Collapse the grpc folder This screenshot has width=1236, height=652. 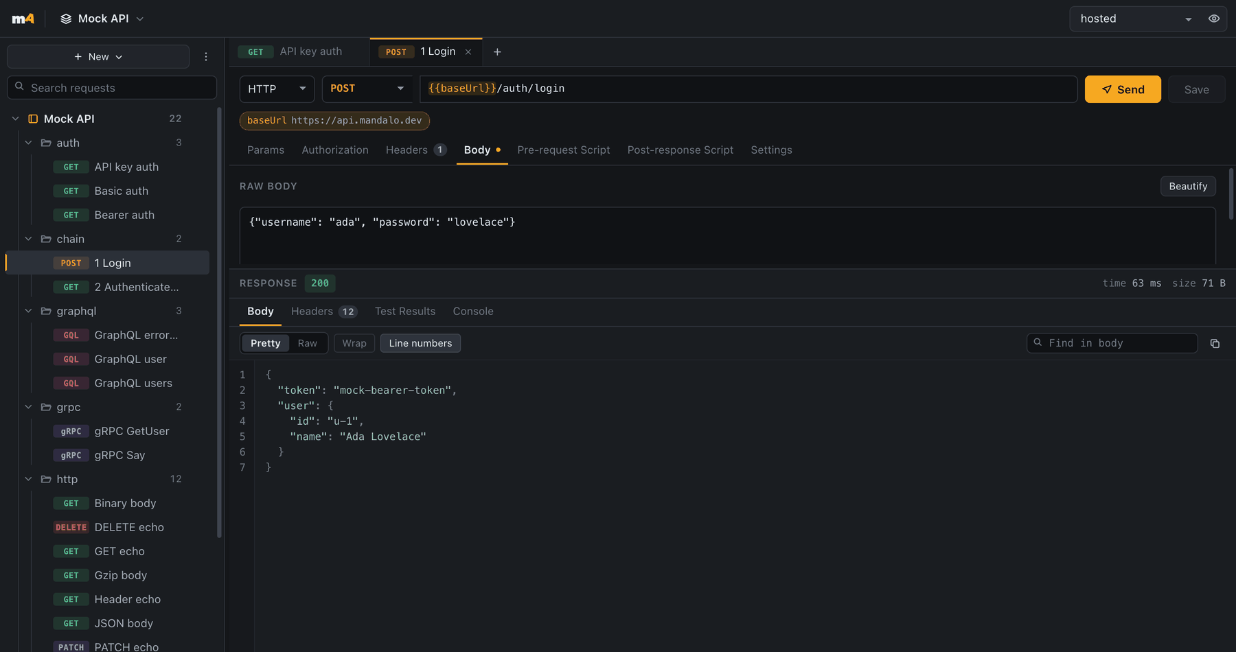[x=28, y=407]
